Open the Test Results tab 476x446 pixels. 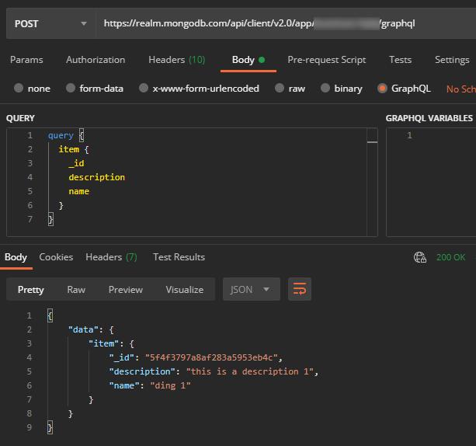point(179,257)
